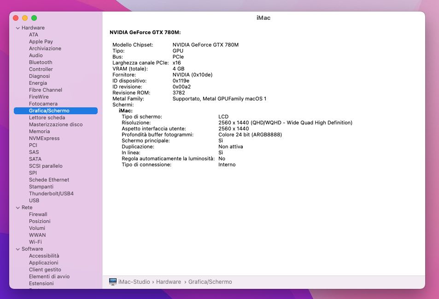
Task: Click Hardware in the path bar
Action: click(169, 282)
